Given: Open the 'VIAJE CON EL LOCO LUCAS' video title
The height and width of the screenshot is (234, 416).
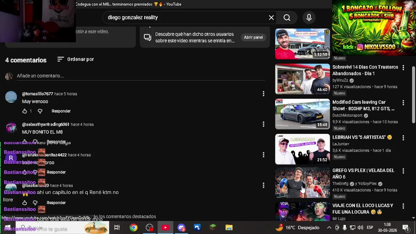Looking at the screenshot, I should 363,209.
